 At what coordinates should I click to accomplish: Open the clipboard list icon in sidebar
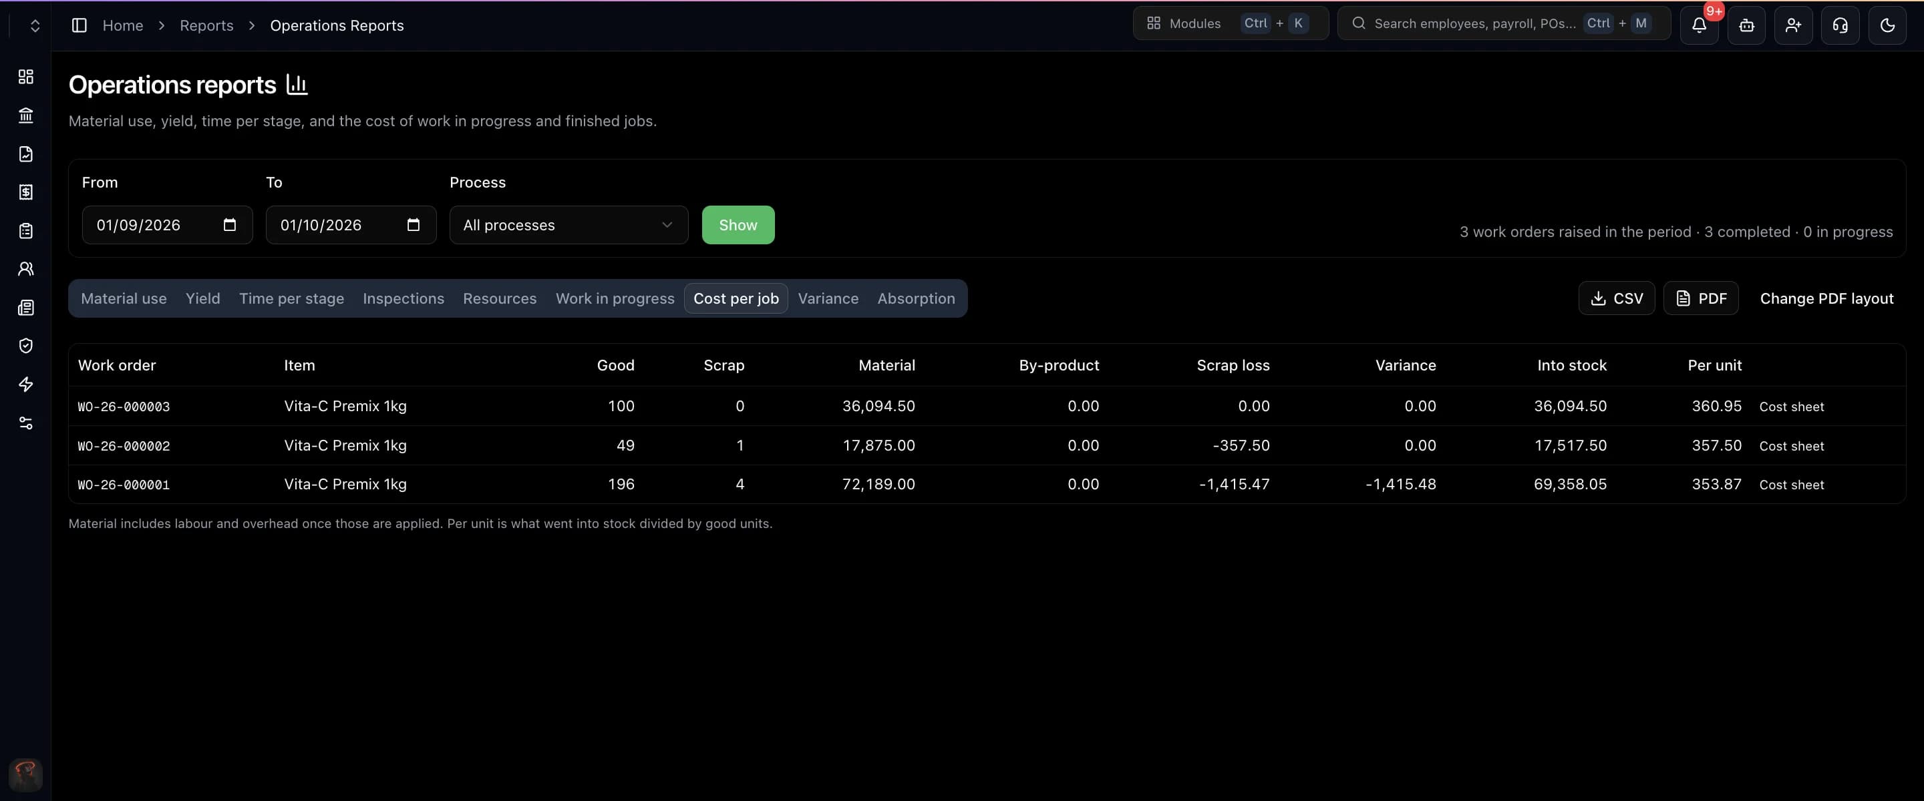coord(25,231)
